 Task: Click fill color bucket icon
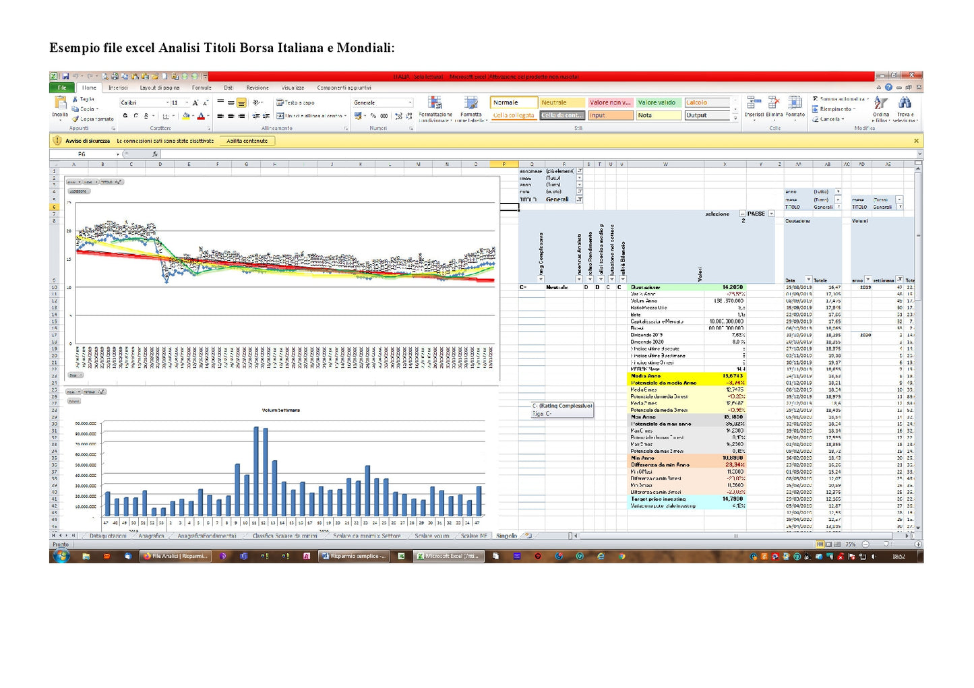coord(186,116)
